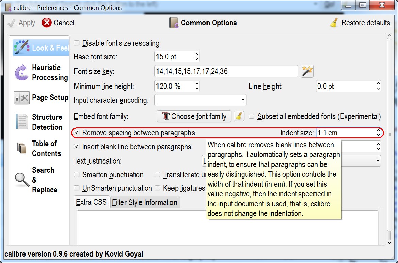398x263 pixels.
Task: Open the Text justification dropdown arrow
Action: tap(378, 161)
